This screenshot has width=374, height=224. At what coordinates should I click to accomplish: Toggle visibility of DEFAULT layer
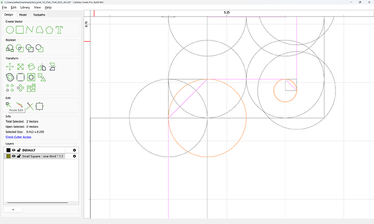tap(14, 150)
